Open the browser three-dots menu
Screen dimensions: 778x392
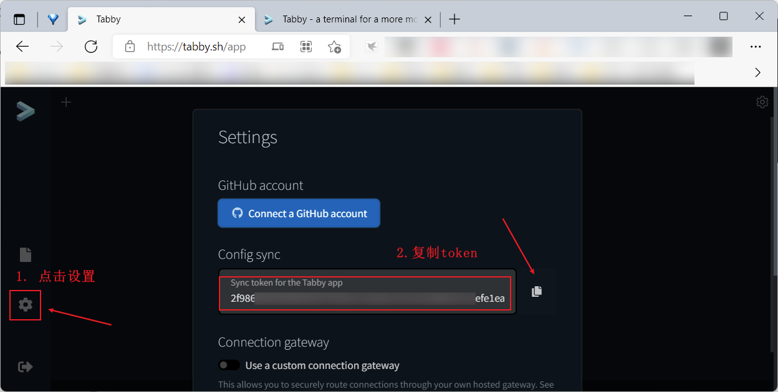[x=756, y=47]
